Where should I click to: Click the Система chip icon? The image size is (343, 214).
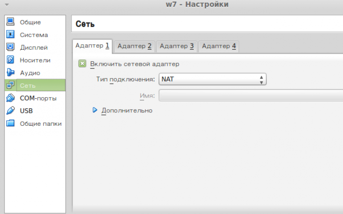(x=10, y=34)
